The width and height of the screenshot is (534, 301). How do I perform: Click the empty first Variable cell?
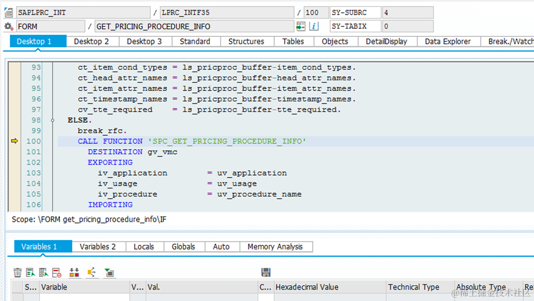(x=85, y=297)
